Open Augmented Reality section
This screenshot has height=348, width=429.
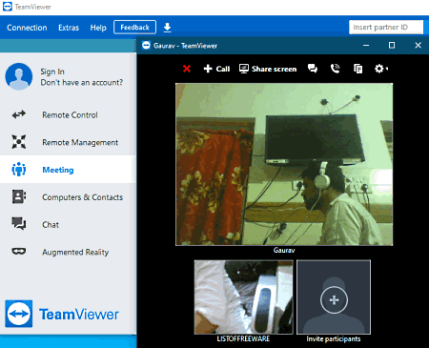point(68,252)
